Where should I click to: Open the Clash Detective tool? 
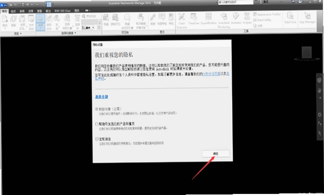182,20
